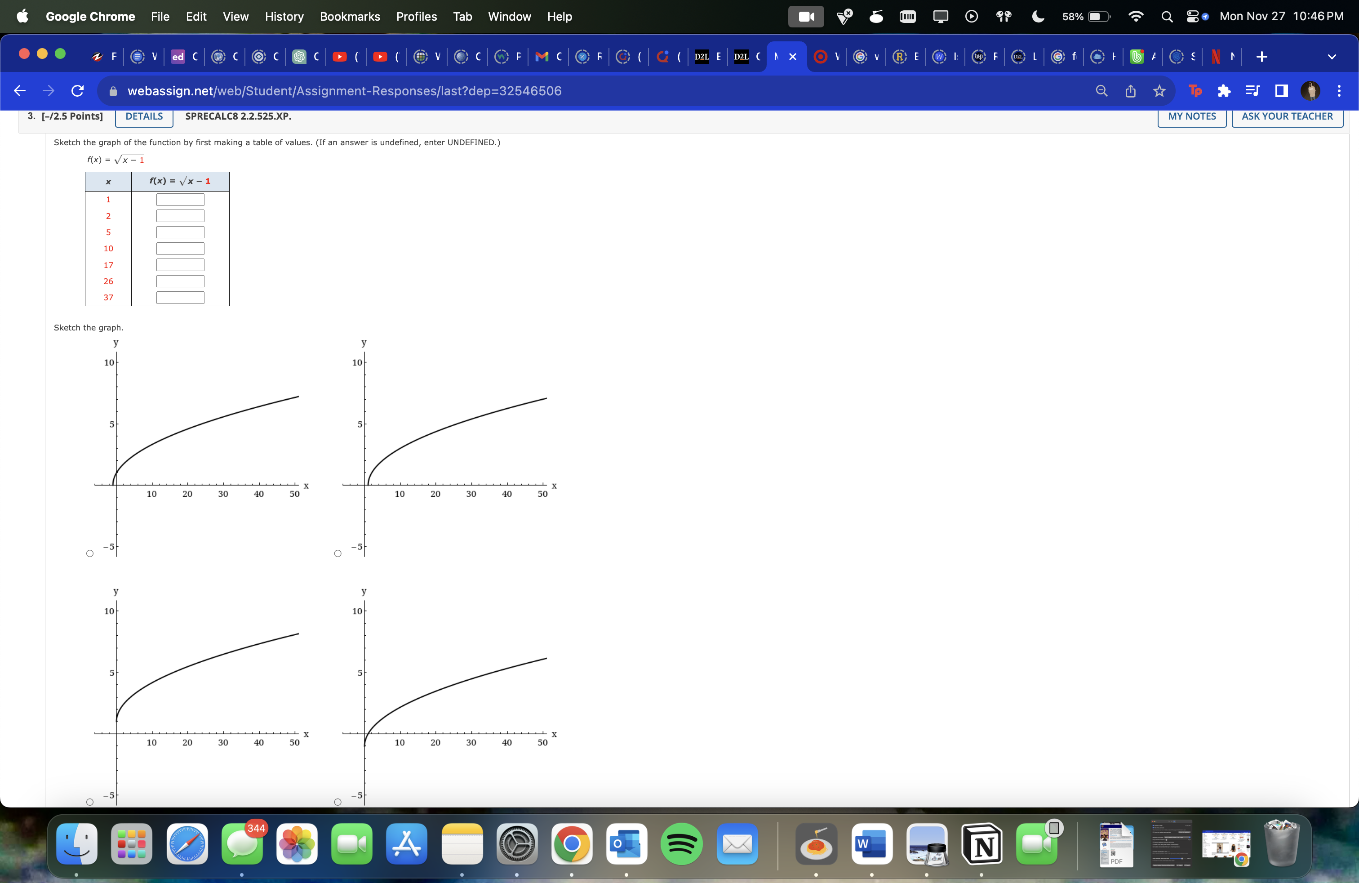Open the File menu

pos(160,17)
